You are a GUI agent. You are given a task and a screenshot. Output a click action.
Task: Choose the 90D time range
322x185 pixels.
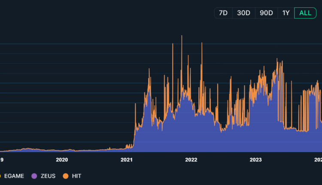[x=266, y=13]
